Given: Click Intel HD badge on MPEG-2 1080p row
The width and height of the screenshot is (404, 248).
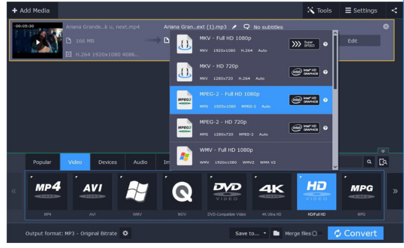Looking at the screenshot, I should (304, 100).
